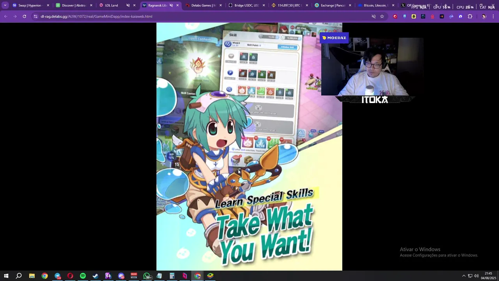Close the Exchange | PancakeSwap tab
The height and width of the screenshot is (281, 499).
(350, 5)
